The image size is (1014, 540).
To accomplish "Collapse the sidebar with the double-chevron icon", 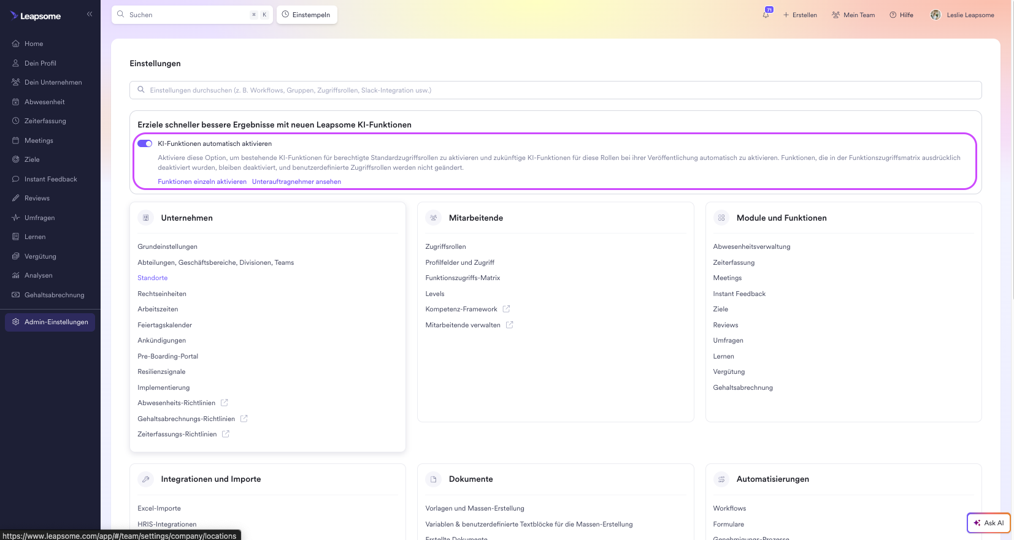I will [90, 13].
